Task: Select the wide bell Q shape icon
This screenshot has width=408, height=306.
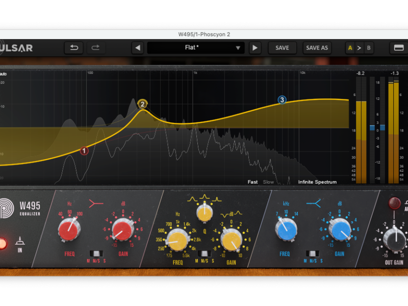Action: pyautogui.click(x=192, y=199)
